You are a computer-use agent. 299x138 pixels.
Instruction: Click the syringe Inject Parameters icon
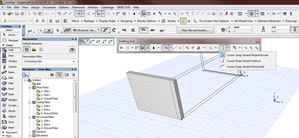pyautogui.click(x=70, y=13)
